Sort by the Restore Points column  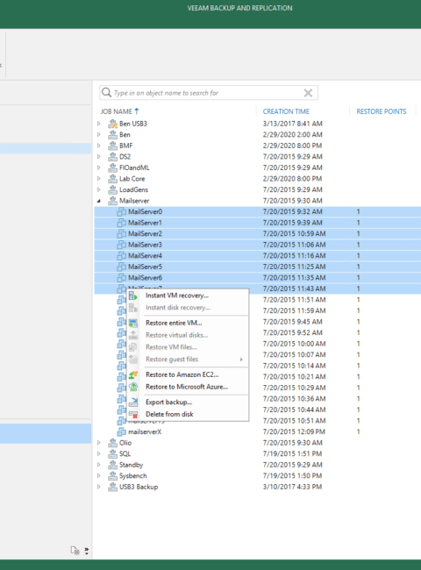point(382,111)
